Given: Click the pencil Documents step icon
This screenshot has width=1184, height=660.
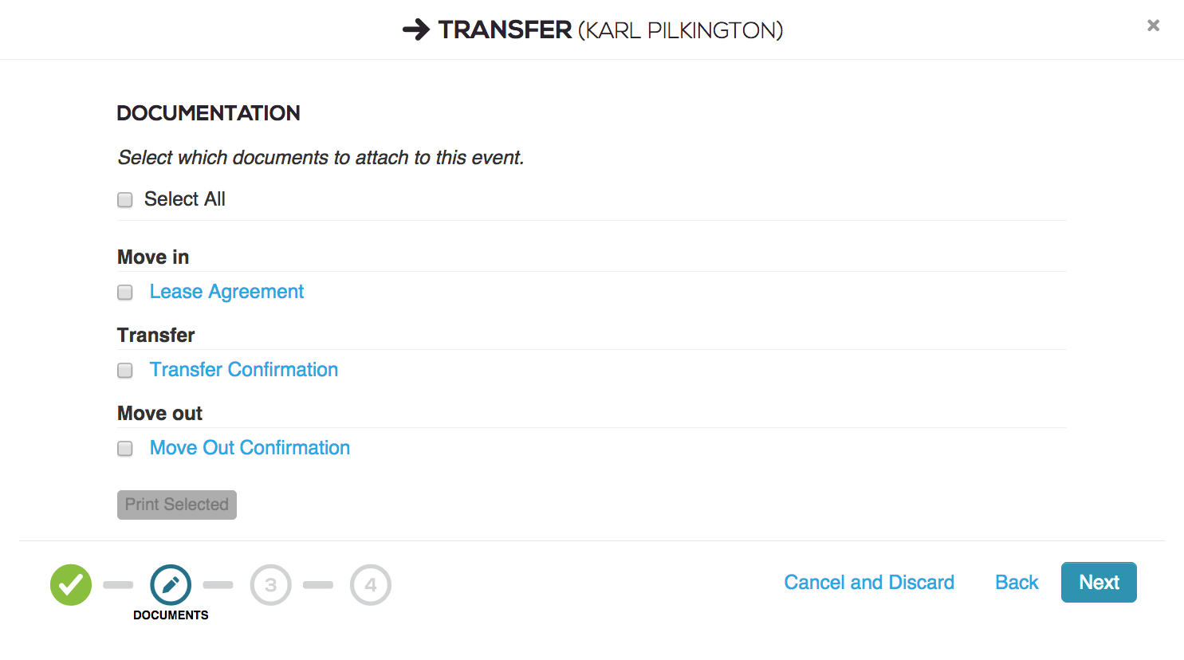Looking at the screenshot, I should (171, 585).
